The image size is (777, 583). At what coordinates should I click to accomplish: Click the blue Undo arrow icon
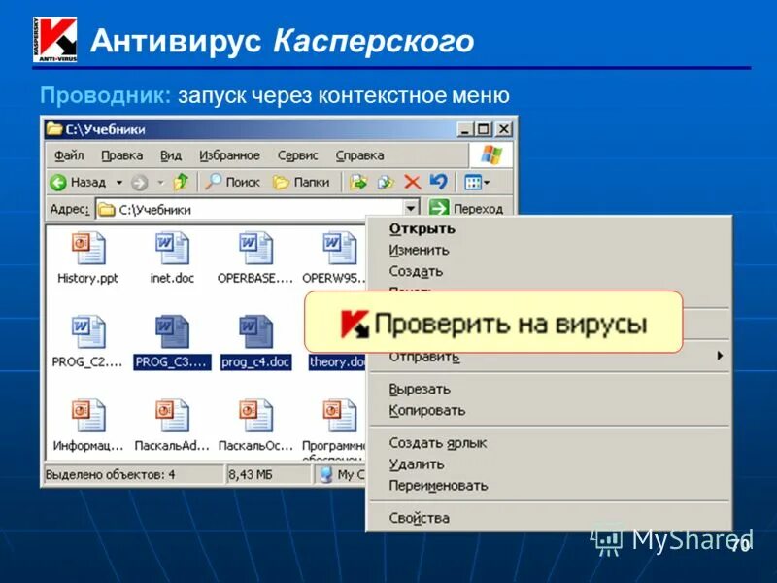pyautogui.click(x=439, y=180)
